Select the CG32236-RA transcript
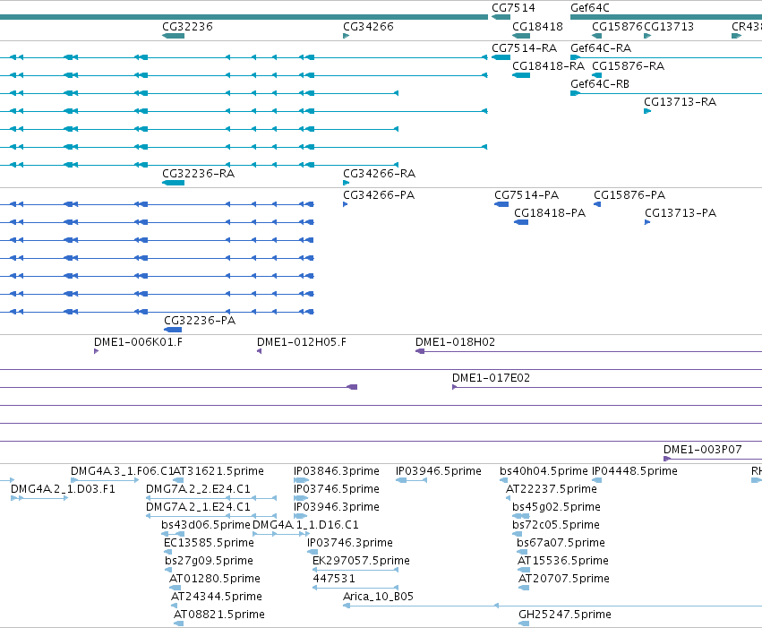The height and width of the screenshot is (628, 762). point(173,183)
